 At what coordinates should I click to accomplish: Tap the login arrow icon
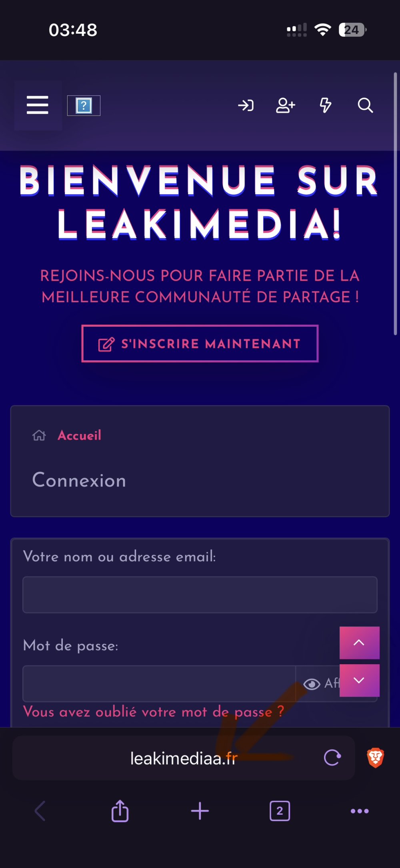coord(246,105)
